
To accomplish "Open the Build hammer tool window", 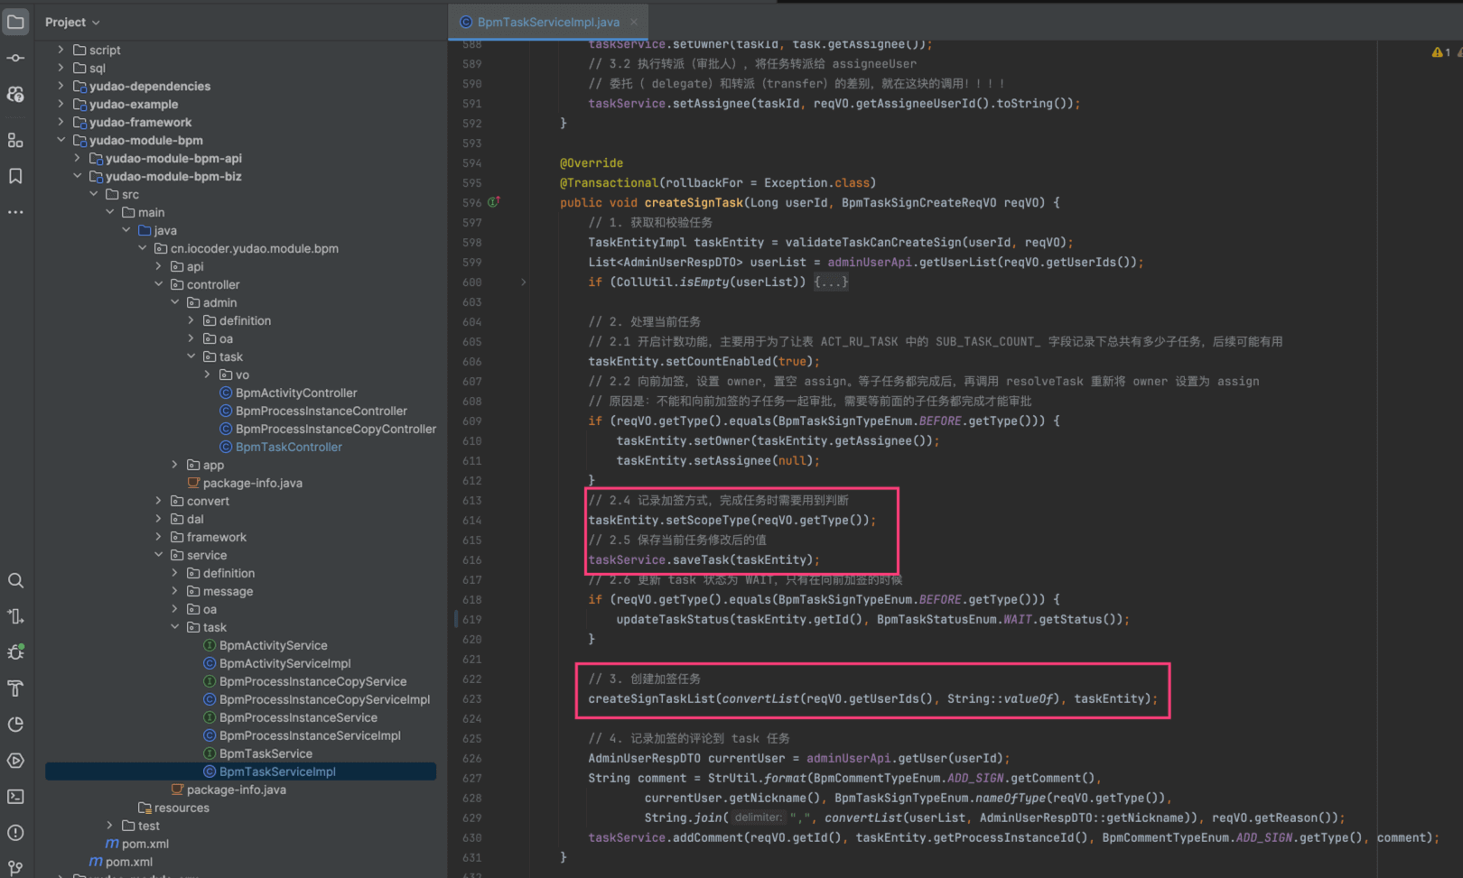I will point(15,689).
